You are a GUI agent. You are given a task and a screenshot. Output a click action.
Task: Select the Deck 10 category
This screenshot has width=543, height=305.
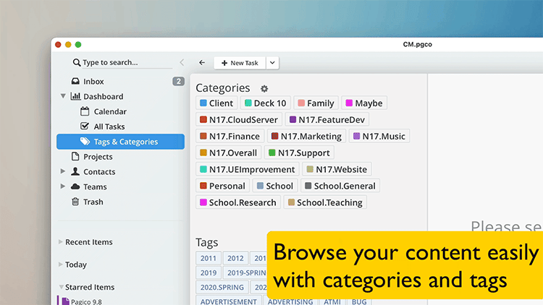[x=266, y=103]
